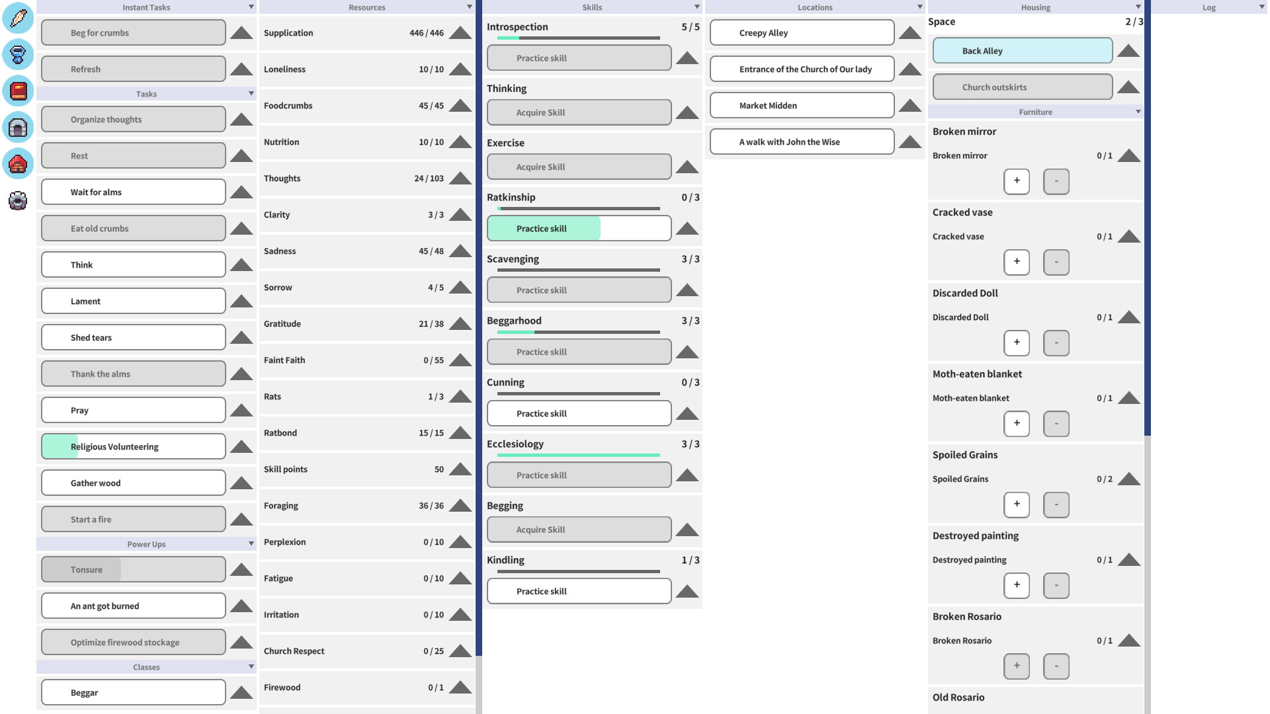Click the Beggarhood progress bar

(579, 332)
